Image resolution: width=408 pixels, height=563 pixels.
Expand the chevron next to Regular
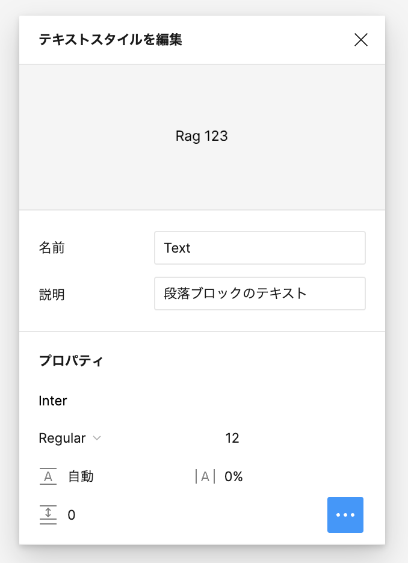click(96, 438)
